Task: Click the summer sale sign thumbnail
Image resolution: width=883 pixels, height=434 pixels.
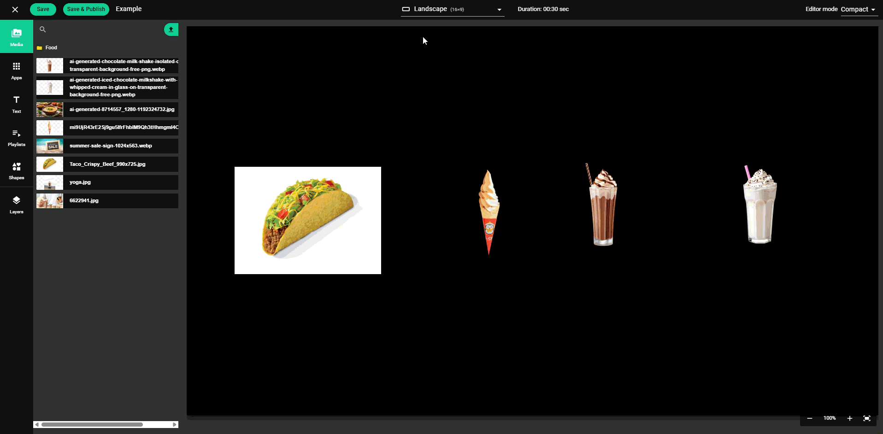Action: 50,146
